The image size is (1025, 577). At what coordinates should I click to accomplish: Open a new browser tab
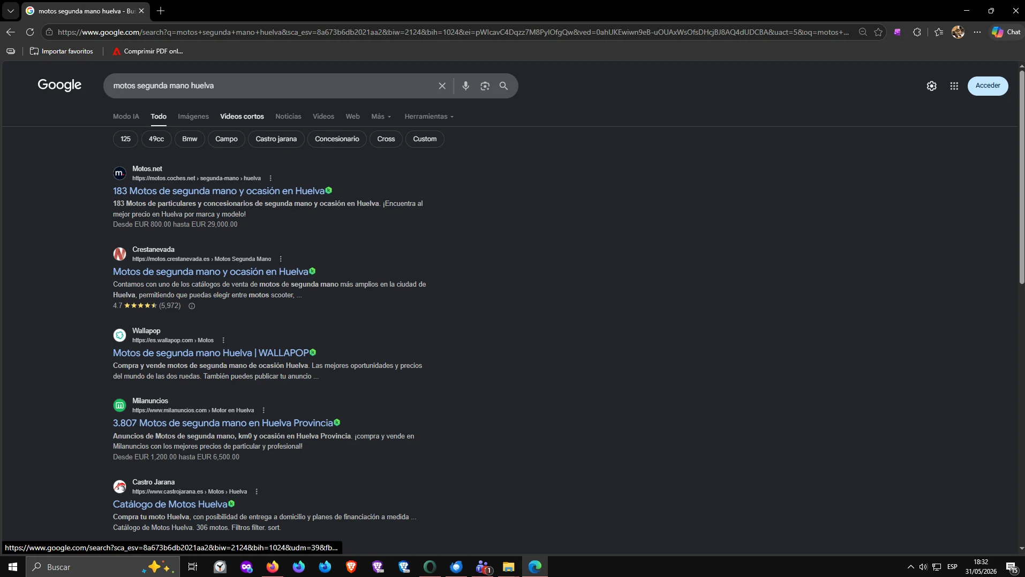161,11
